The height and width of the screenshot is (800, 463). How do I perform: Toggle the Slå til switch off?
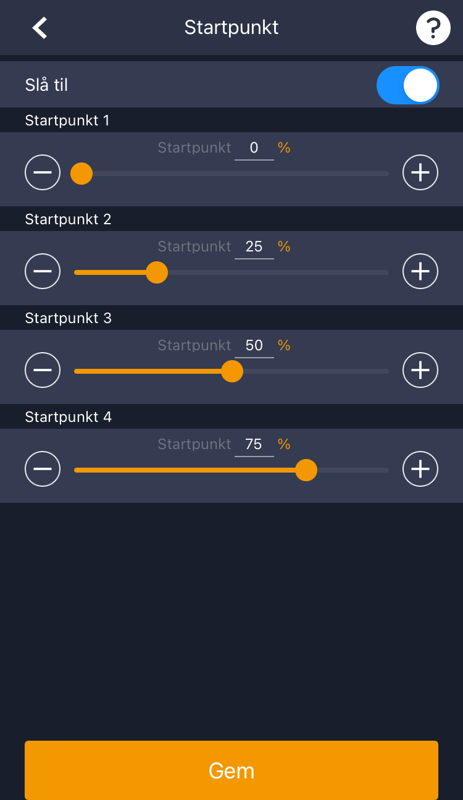pyautogui.click(x=408, y=85)
